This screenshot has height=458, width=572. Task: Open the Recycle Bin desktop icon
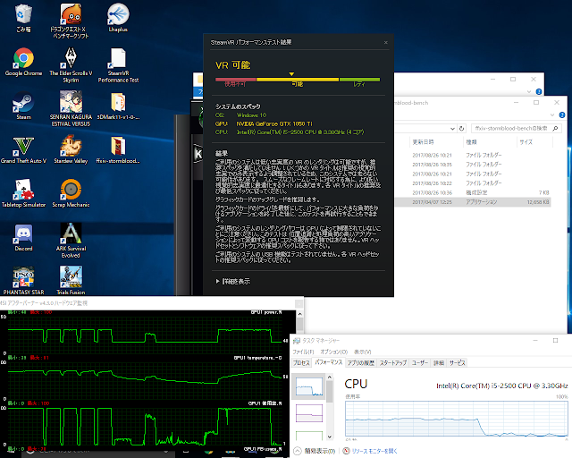coord(24,18)
